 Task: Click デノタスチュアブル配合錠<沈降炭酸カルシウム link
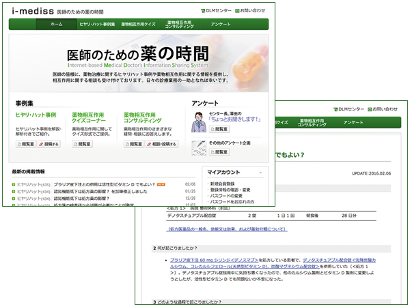(273, 263)
